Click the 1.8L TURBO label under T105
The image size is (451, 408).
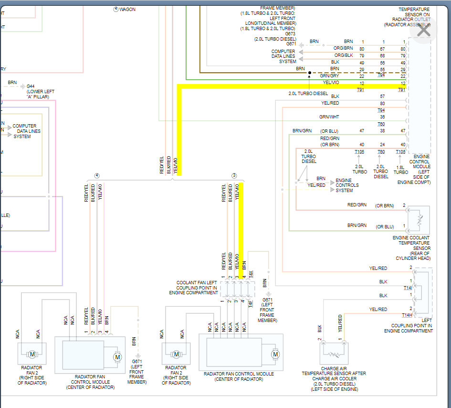[x=401, y=170]
